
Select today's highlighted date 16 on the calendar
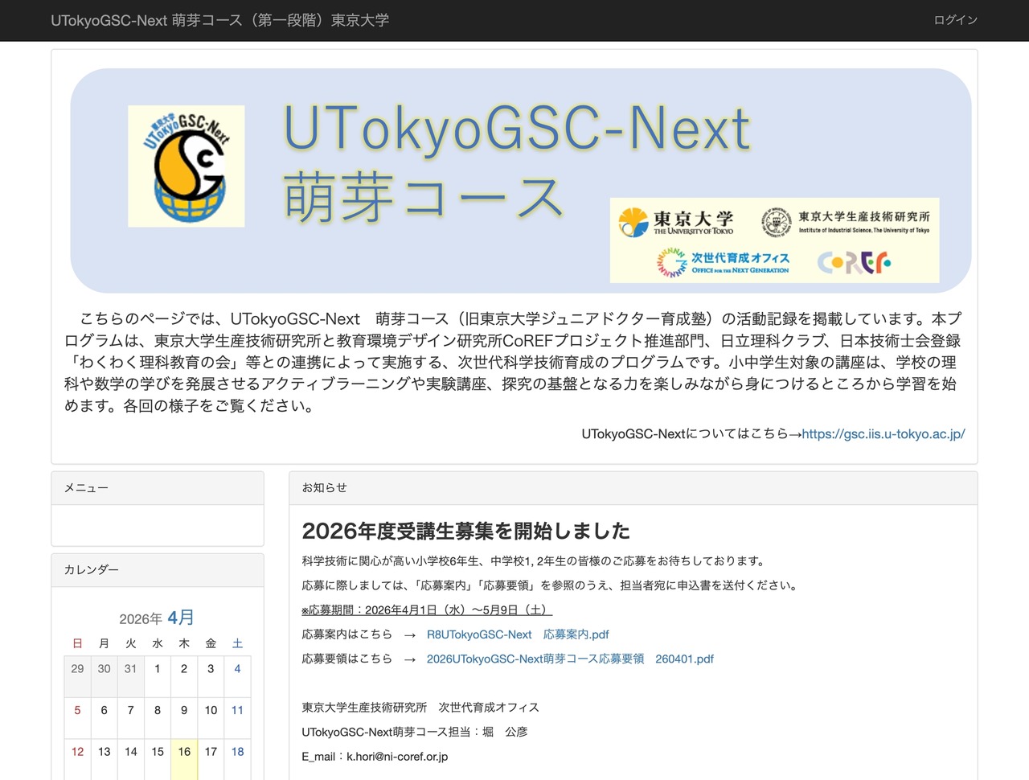184,752
